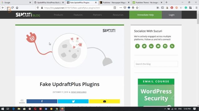Viewport: 199px width, 111px height.
Task: Open File Explorer from taskbar
Action: [19, 109]
